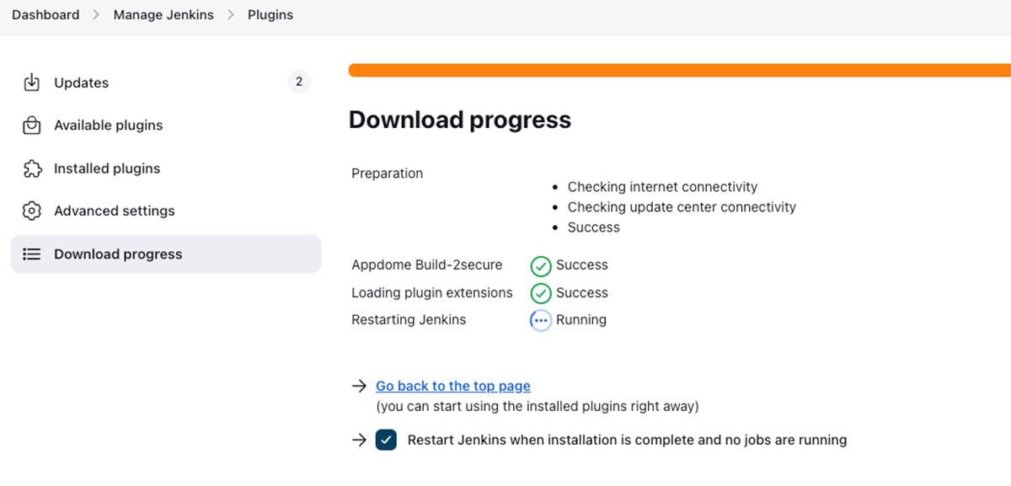This screenshot has height=486, width=1011.
Task: Click the Success check for Loading plugin extensions
Action: [540, 292]
